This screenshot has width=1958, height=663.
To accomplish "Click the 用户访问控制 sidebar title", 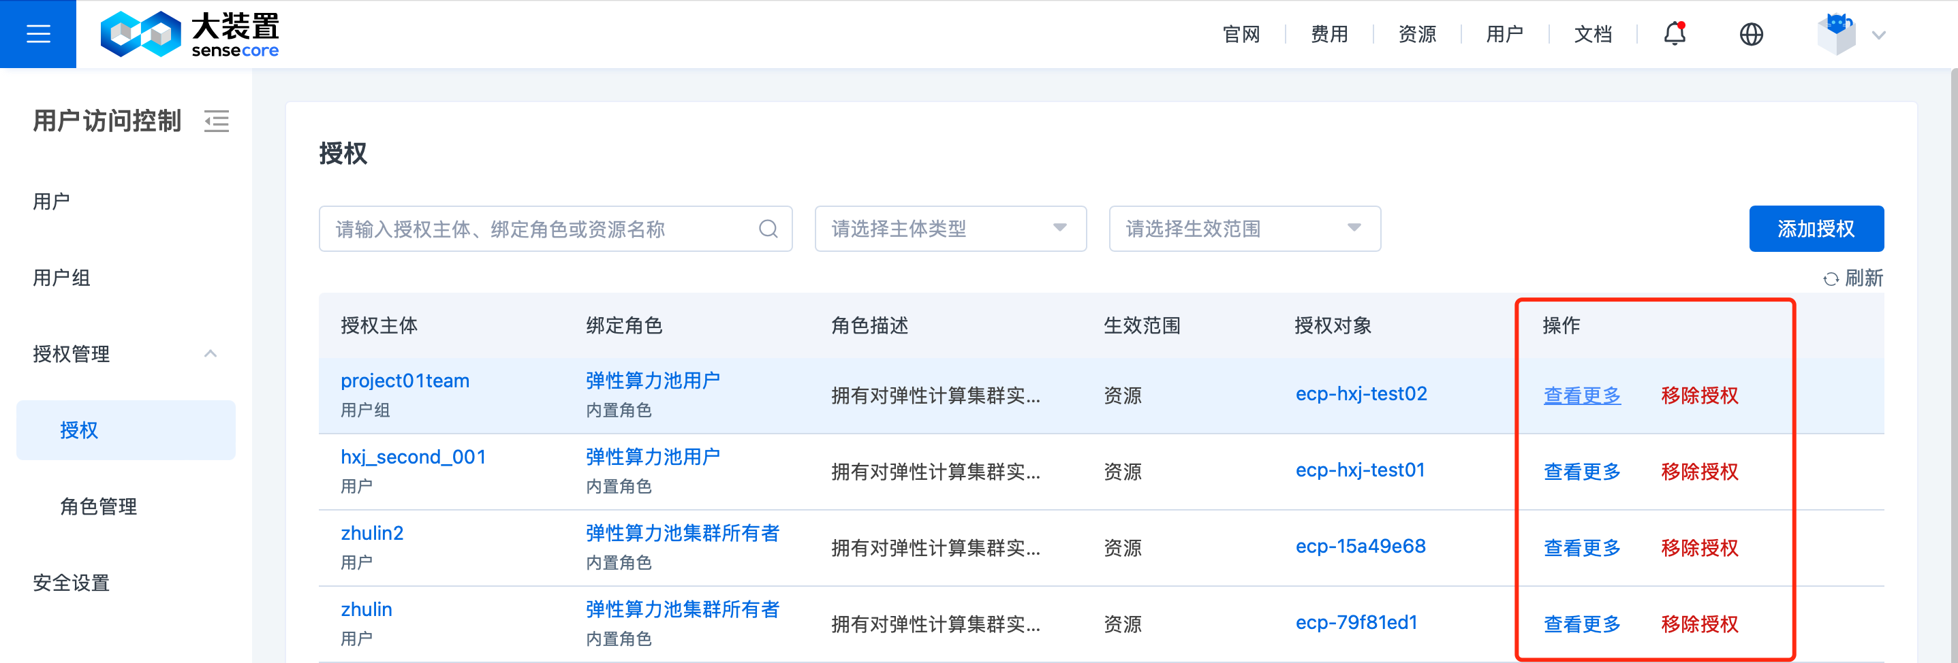I will point(107,120).
